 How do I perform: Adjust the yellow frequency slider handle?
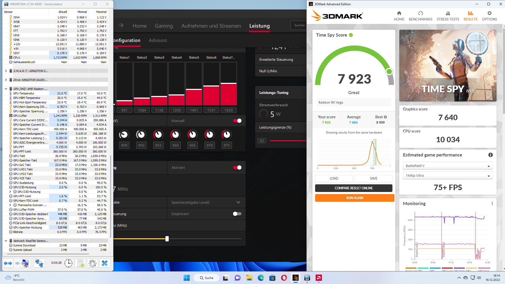click(x=167, y=239)
